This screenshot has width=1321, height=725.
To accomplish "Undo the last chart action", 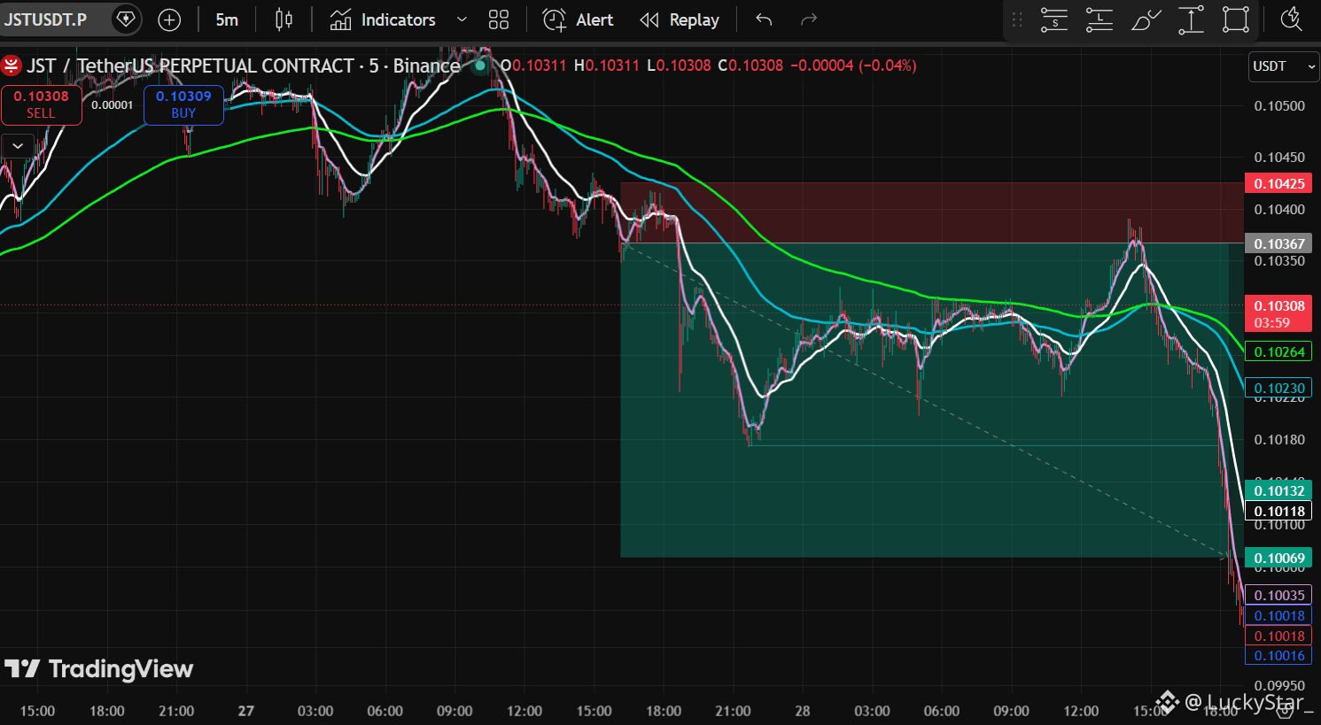I will 764,19.
